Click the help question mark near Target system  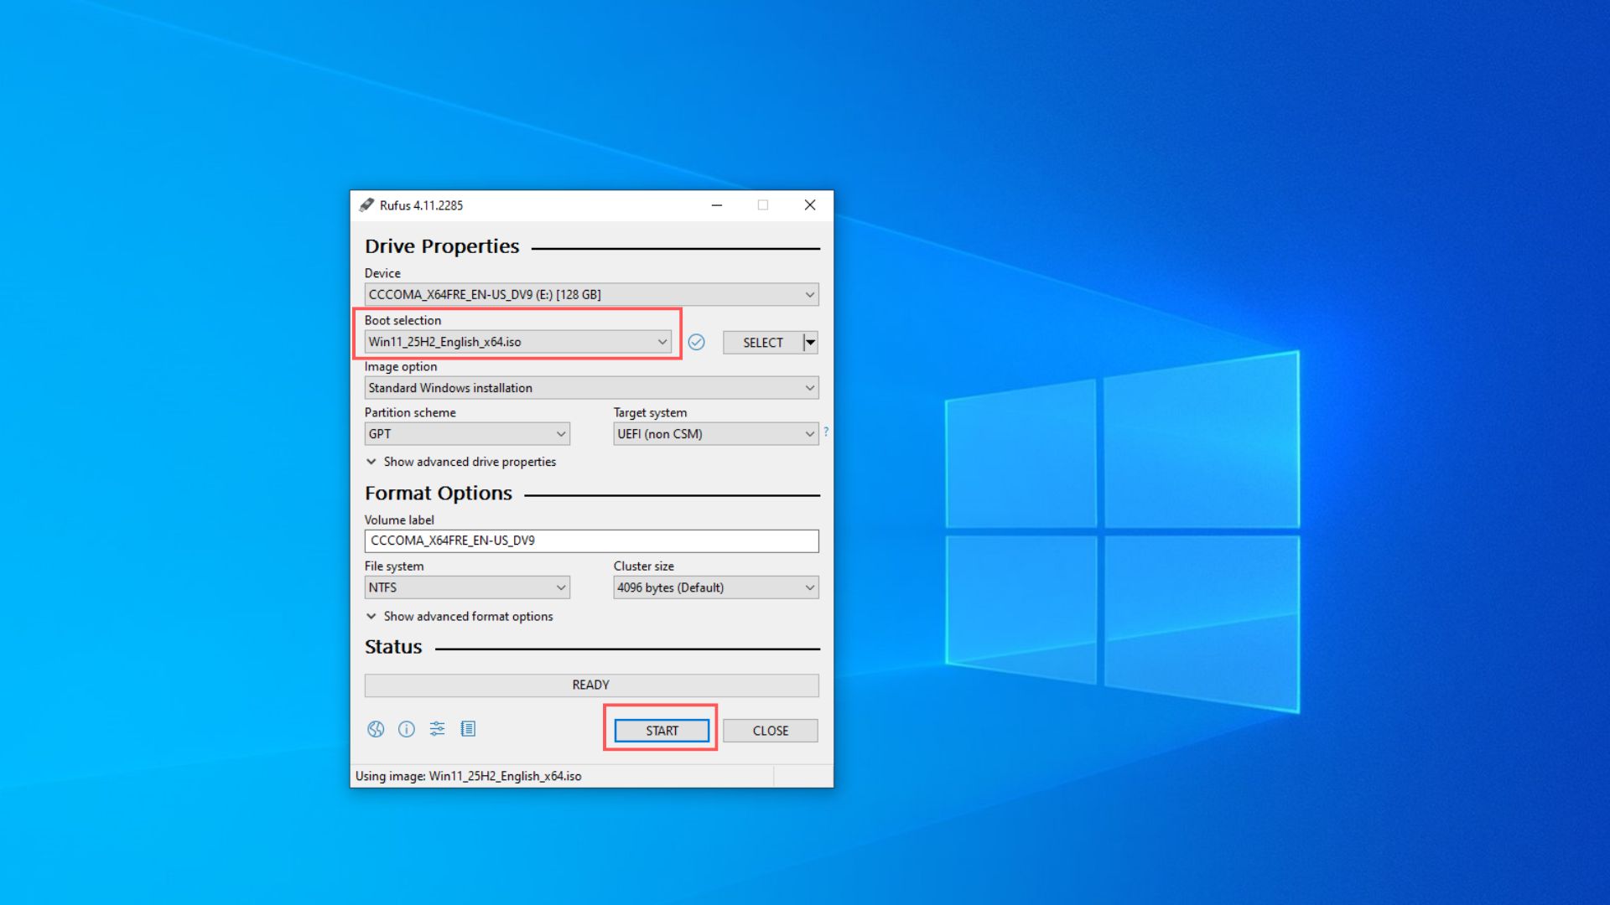coord(825,432)
